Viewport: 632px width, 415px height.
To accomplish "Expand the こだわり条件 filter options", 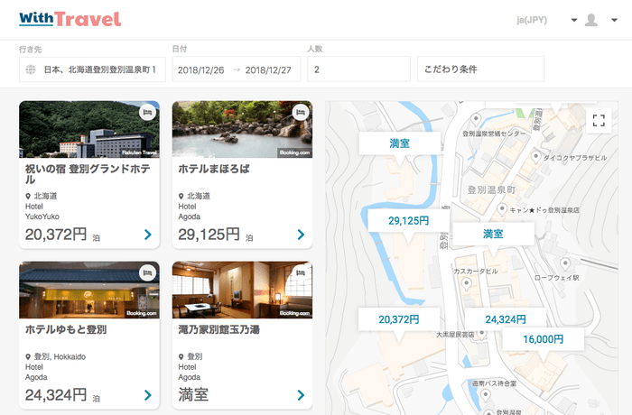I will click(x=480, y=69).
